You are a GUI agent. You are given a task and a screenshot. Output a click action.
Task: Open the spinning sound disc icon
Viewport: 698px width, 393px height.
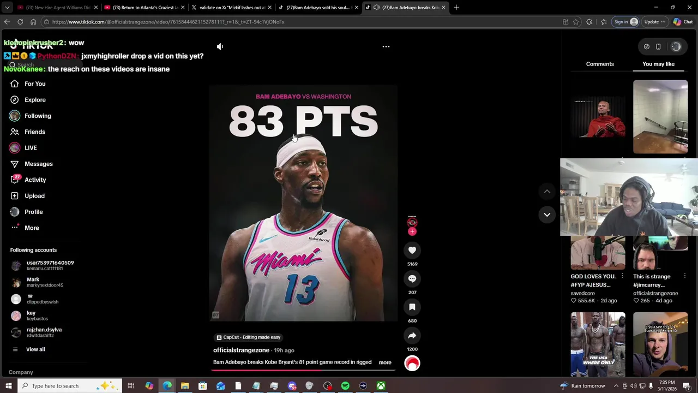pos(412,363)
